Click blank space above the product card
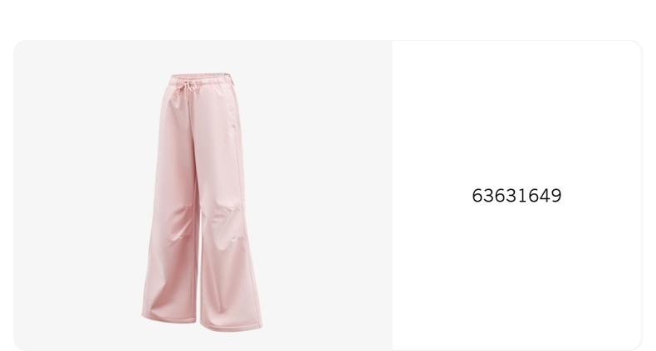The height and width of the screenshot is (351, 656). [328, 19]
